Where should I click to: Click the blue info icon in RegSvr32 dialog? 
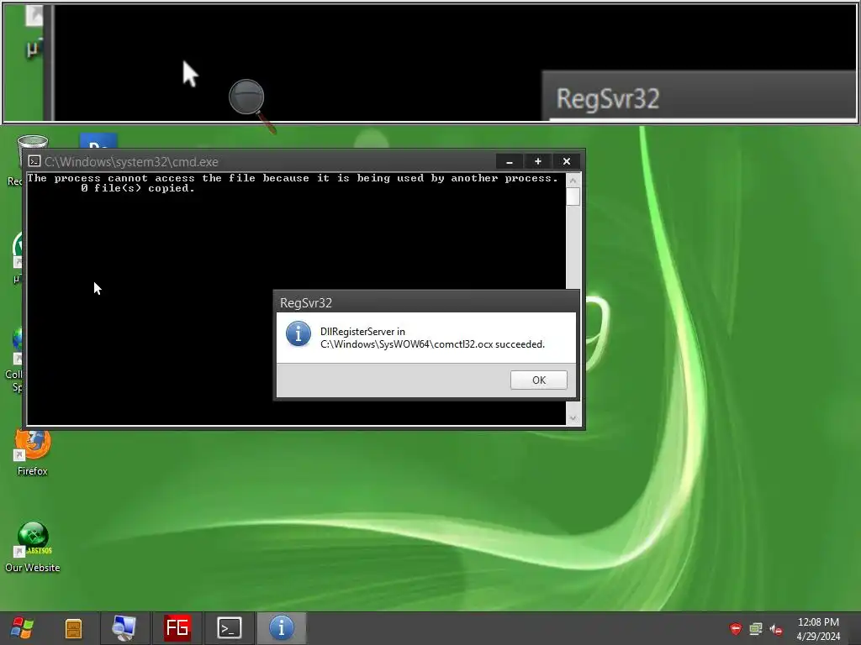[x=298, y=334]
